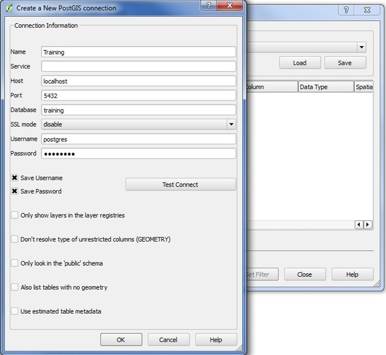Check Don't resolve type of unrestricted columns
386x355 pixels.
point(14,239)
